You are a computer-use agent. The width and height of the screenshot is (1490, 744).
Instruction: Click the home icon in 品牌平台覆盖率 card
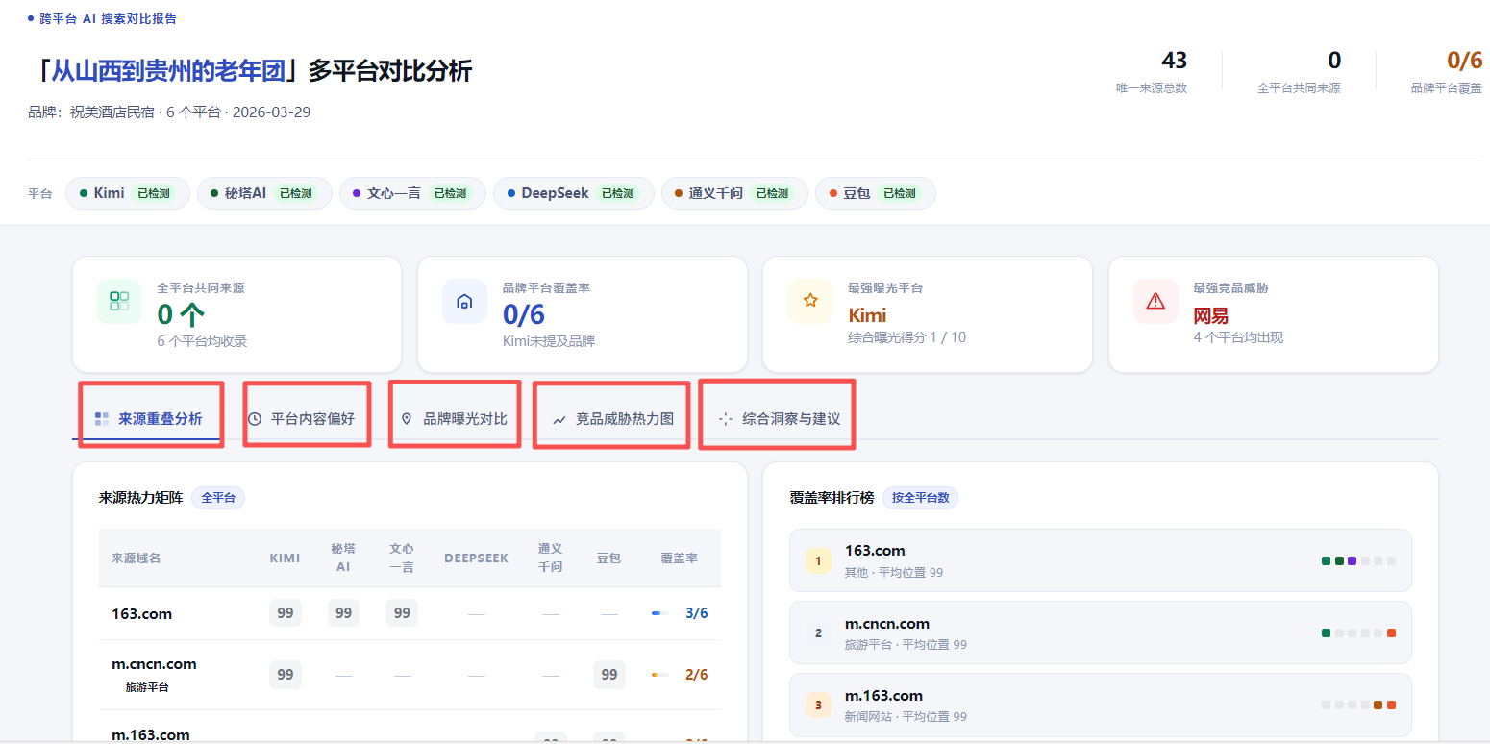tap(464, 301)
